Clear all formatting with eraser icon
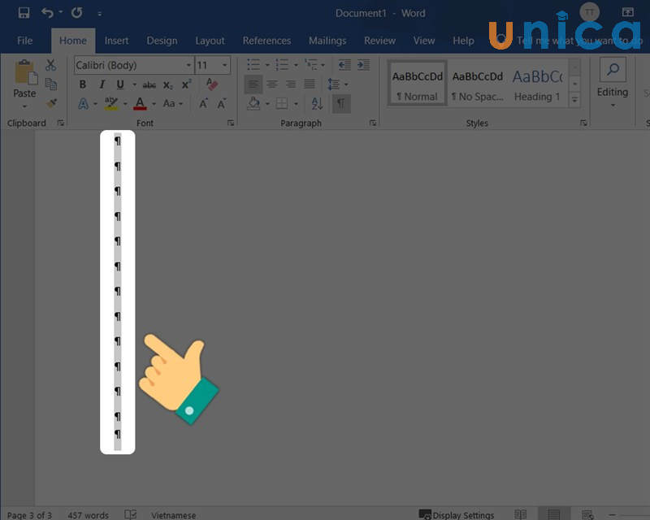The width and height of the screenshot is (650, 520). pos(212,84)
